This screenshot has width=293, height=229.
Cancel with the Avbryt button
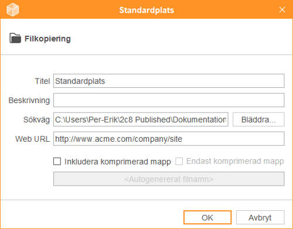(260, 217)
